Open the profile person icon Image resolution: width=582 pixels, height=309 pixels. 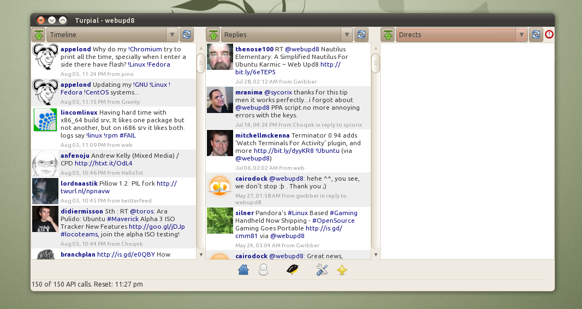point(264,269)
